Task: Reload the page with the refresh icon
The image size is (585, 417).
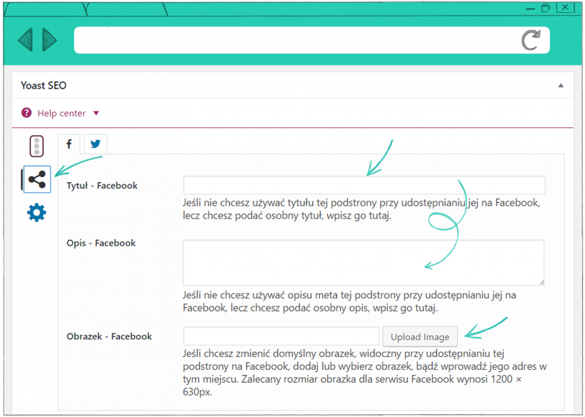Action: click(x=531, y=40)
